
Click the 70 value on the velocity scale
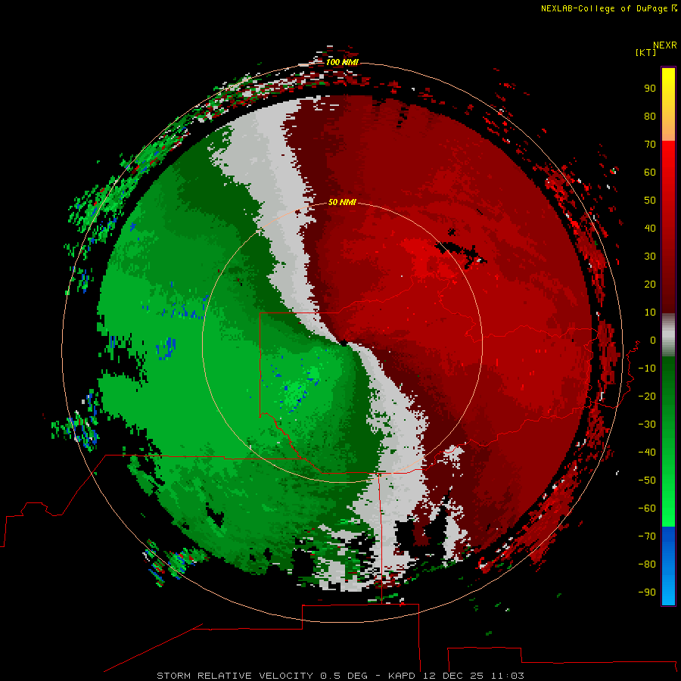pyautogui.click(x=650, y=145)
